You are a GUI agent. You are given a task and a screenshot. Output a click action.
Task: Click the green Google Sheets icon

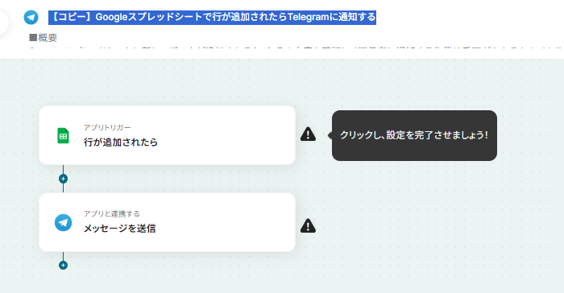64,135
